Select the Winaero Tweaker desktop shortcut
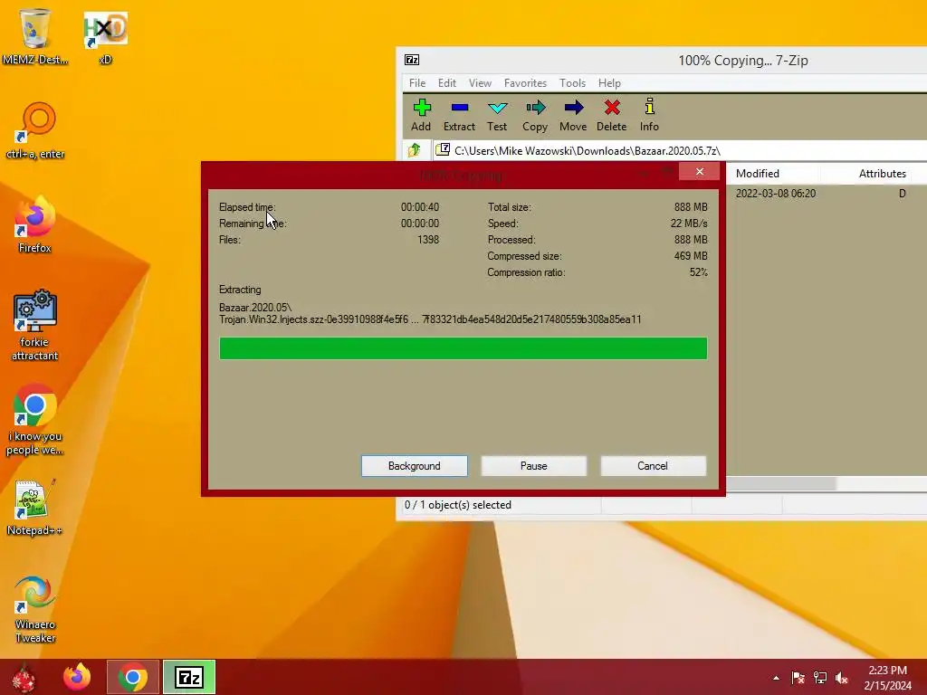This screenshot has height=695, width=927. pyautogui.click(x=35, y=609)
